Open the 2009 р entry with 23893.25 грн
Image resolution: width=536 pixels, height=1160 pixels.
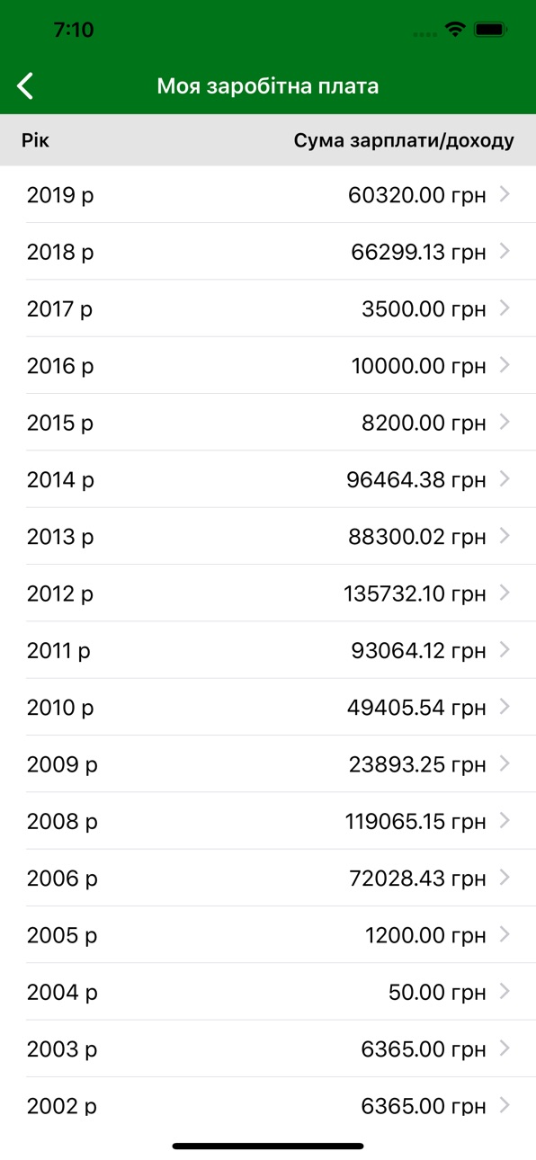[268, 763]
